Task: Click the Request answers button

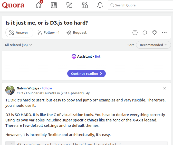Action: (76, 33)
